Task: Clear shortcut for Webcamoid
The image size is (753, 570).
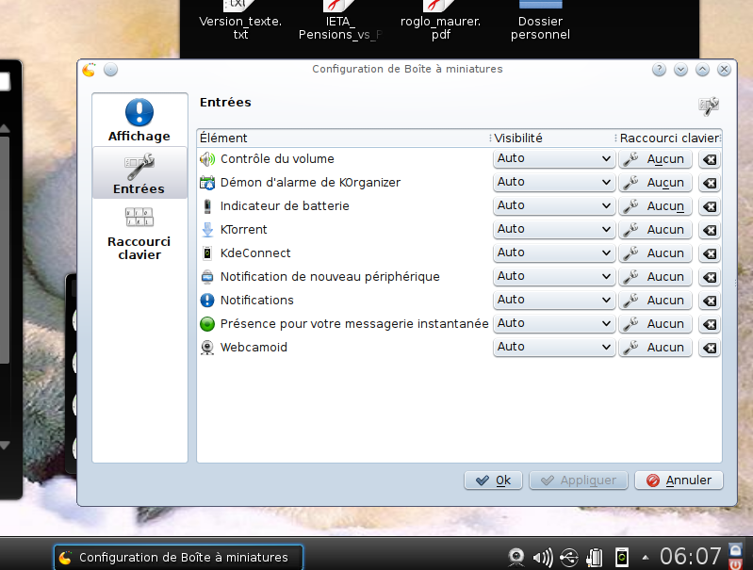Action: coord(710,348)
